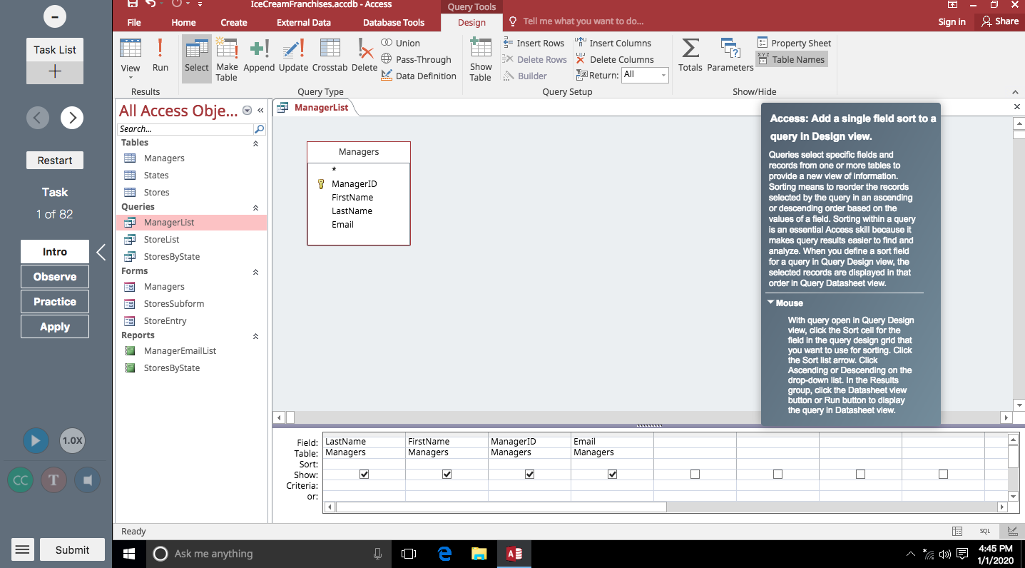Check Show box in fifth empty grid column
This screenshot has width=1025, height=568.
click(x=695, y=475)
